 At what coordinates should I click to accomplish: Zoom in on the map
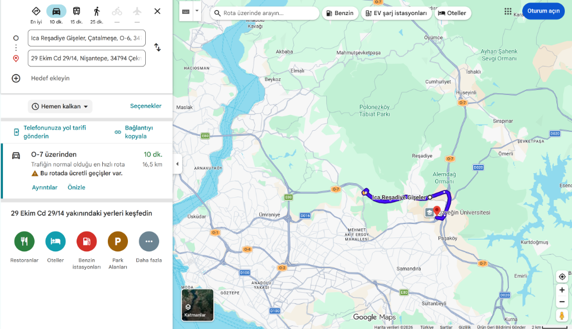click(562, 290)
